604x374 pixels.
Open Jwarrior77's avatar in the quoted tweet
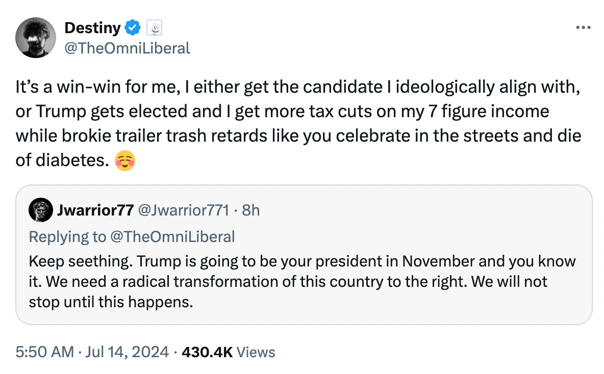pos(41,210)
